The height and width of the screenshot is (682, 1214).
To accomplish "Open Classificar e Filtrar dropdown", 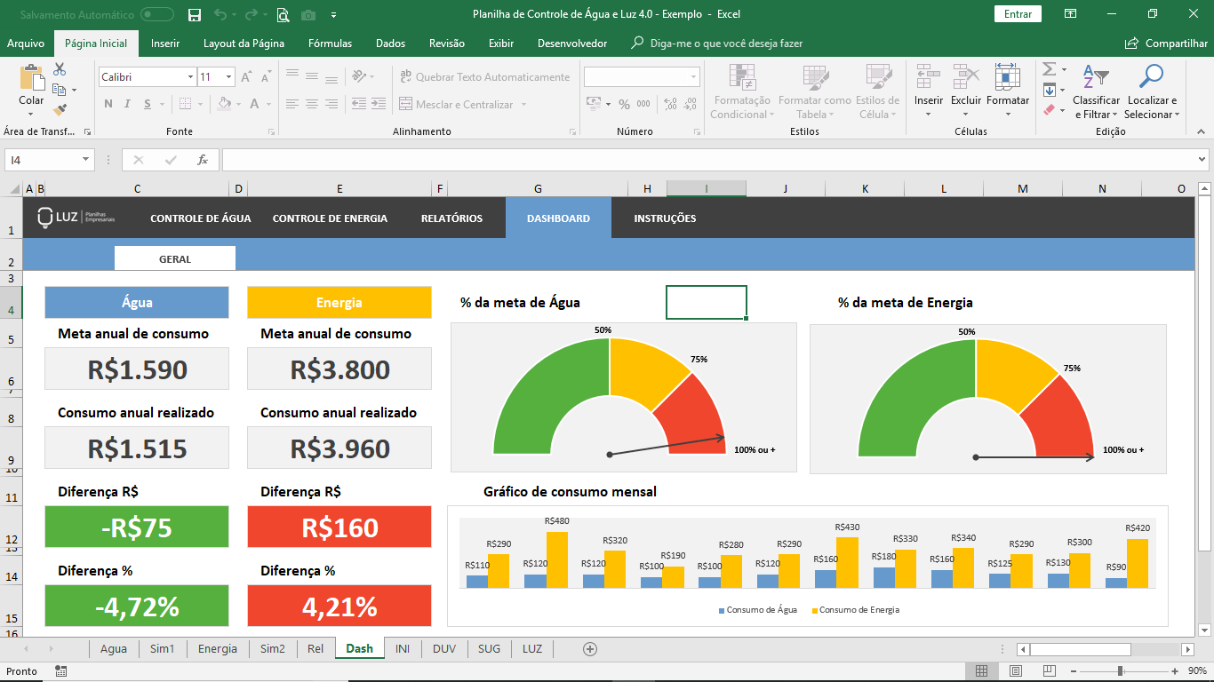I will (1097, 107).
